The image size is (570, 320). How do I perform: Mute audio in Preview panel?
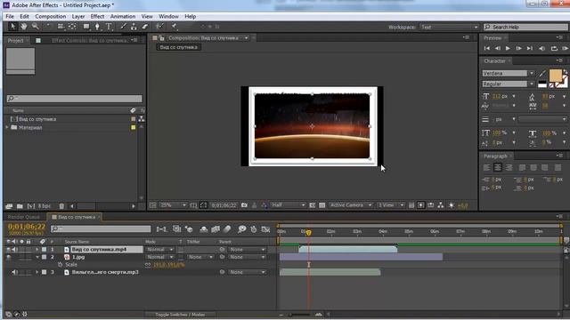point(541,48)
